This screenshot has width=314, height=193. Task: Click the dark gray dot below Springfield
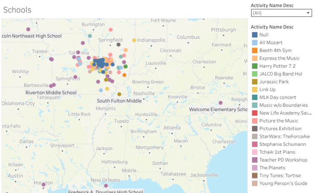pyautogui.click(x=119, y=45)
